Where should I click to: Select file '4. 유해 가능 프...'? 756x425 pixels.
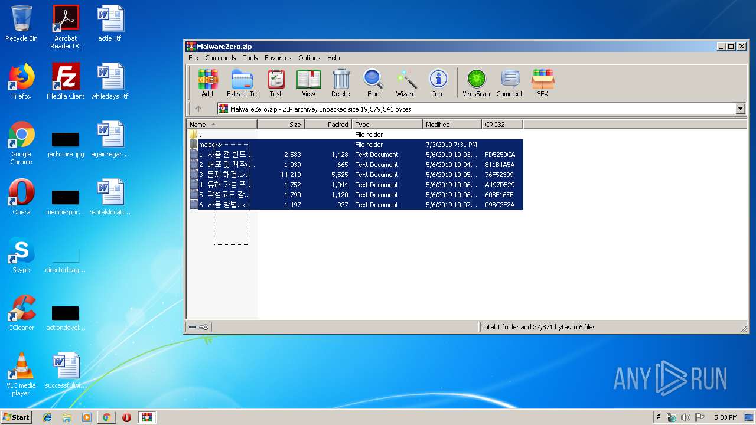[355, 185]
